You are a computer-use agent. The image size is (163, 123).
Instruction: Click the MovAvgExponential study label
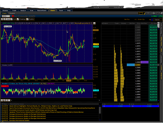pyautogui.click(x=83, y=23)
